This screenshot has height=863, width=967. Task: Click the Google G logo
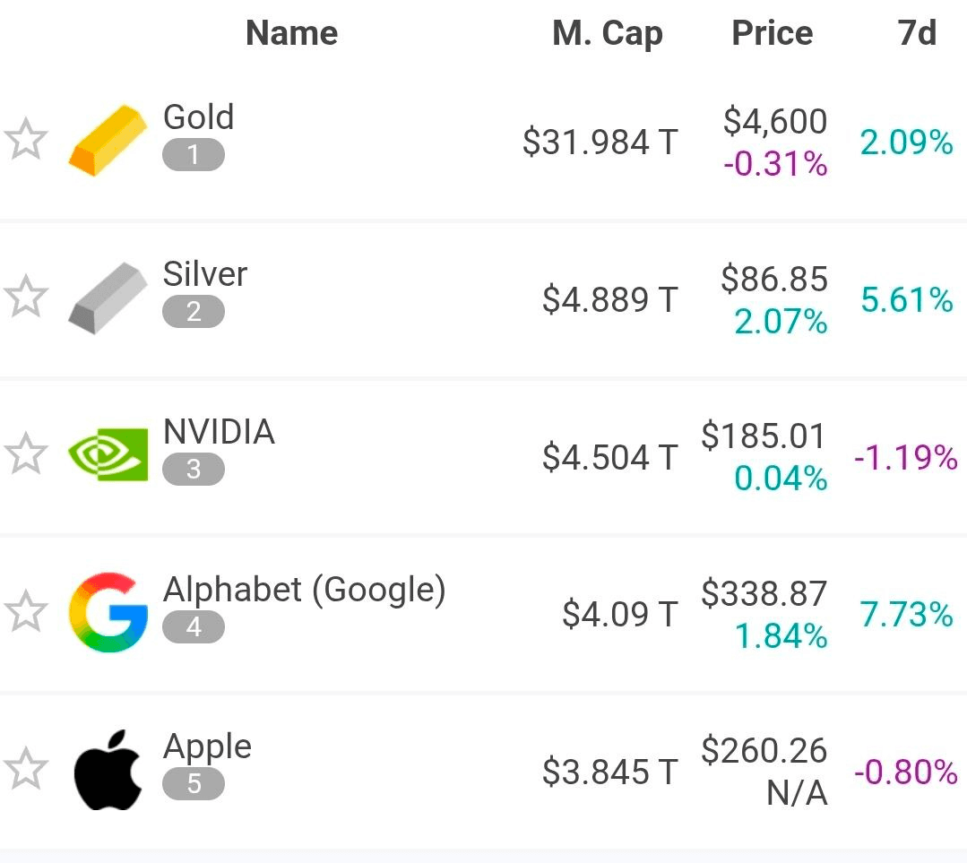(108, 612)
